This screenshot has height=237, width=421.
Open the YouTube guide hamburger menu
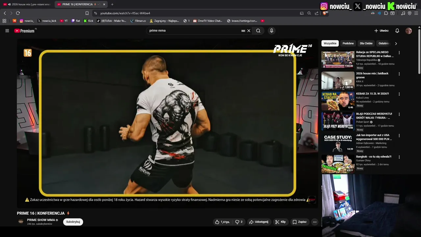(7, 31)
